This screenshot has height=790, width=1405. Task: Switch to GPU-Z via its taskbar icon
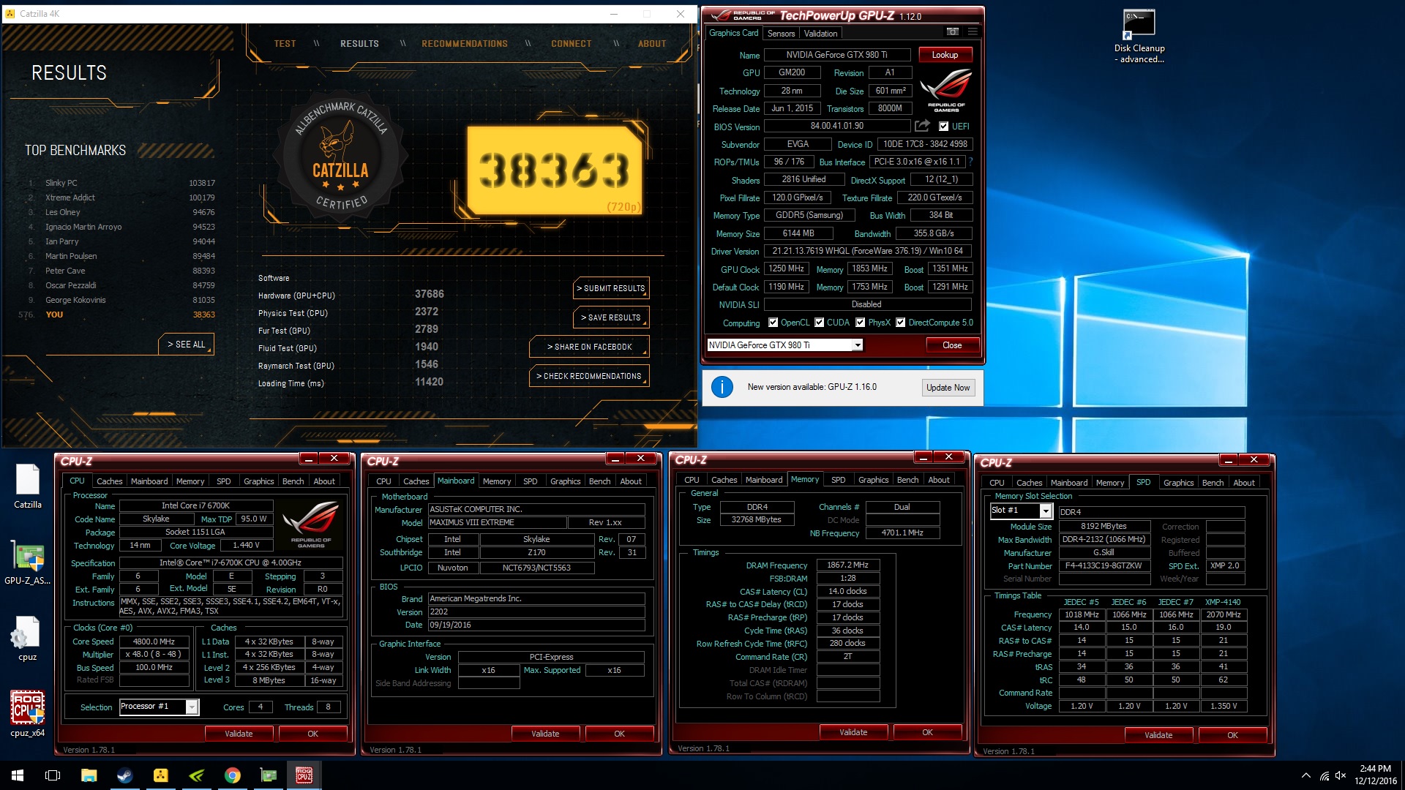coord(268,775)
